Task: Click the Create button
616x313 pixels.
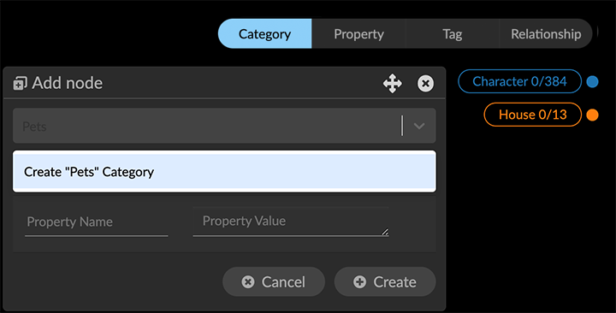Action: pos(385,281)
